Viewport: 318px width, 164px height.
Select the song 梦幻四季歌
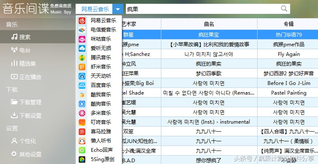(x=209, y=74)
